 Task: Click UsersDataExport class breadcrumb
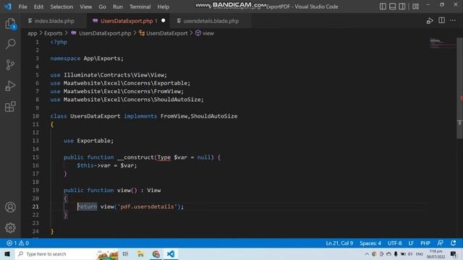pos(167,33)
